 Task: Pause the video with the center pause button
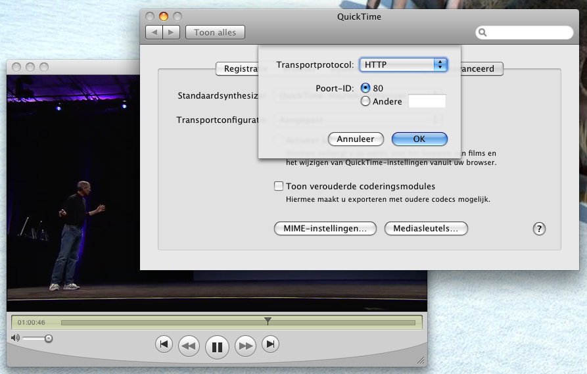click(x=217, y=346)
